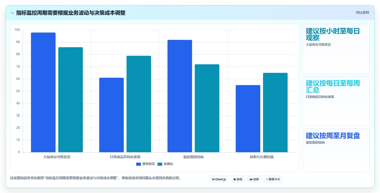Click the 改善后 bar for 大促库存可售状态
This screenshot has width=380, height=193.
click(70, 100)
